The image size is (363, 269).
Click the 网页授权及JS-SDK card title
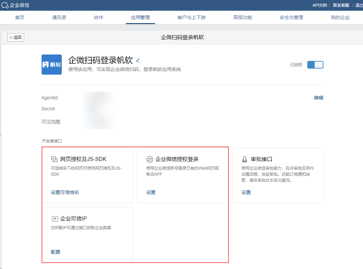coord(83,159)
